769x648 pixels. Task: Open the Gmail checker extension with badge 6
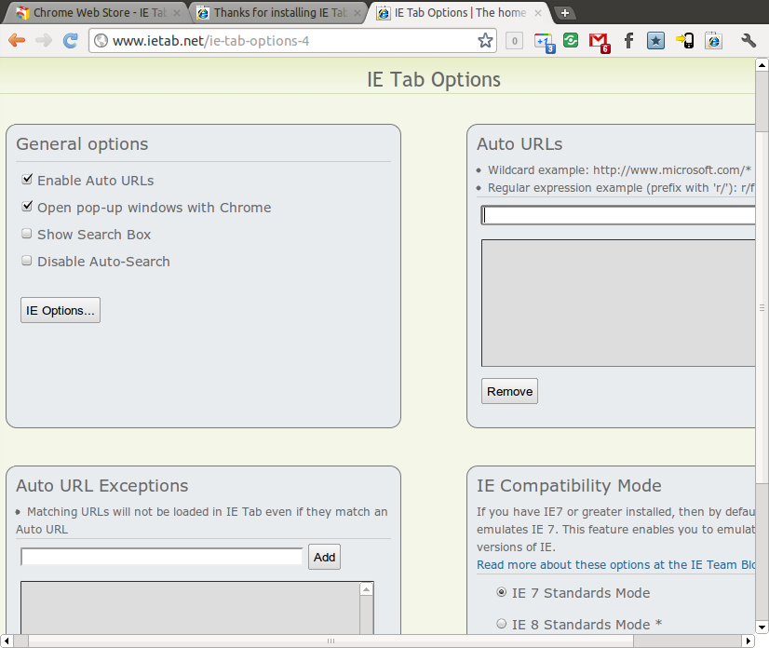tap(600, 42)
